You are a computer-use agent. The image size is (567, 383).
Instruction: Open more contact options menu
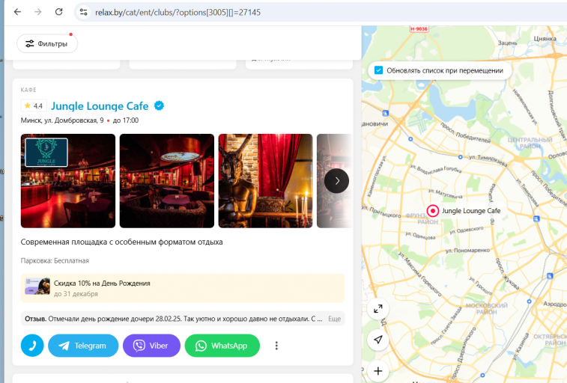pyautogui.click(x=276, y=346)
